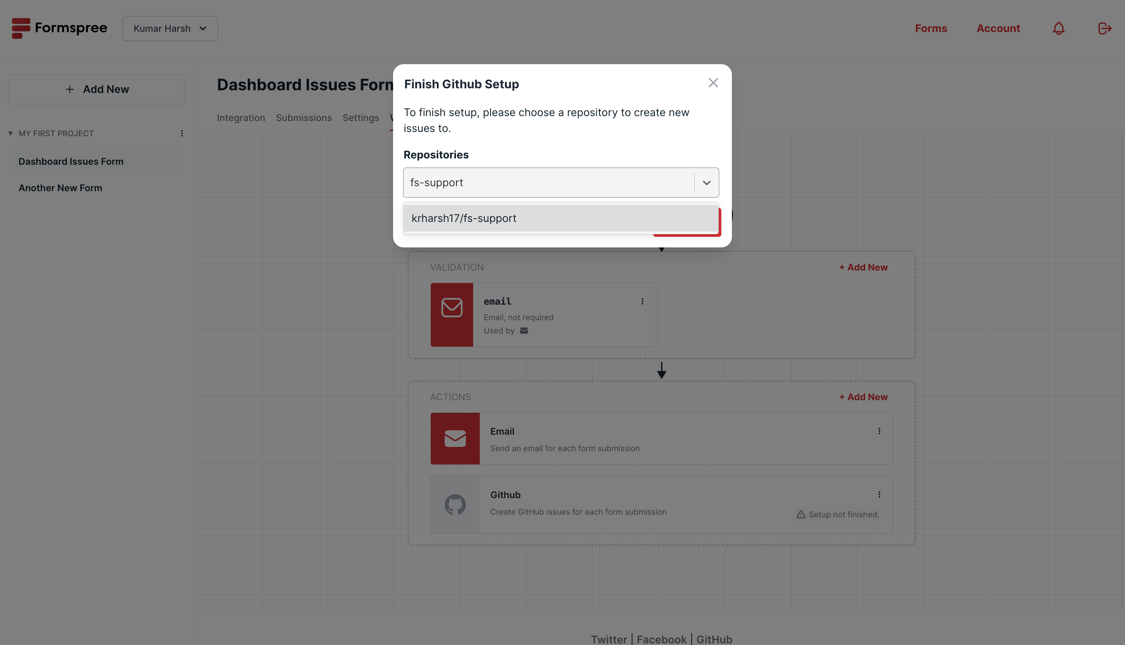Switch to the Submissions tab
This screenshot has height=645, width=1125.
click(303, 118)
